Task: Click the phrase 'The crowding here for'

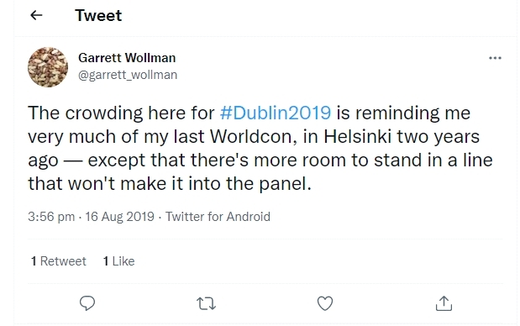Action: point(121,113)
